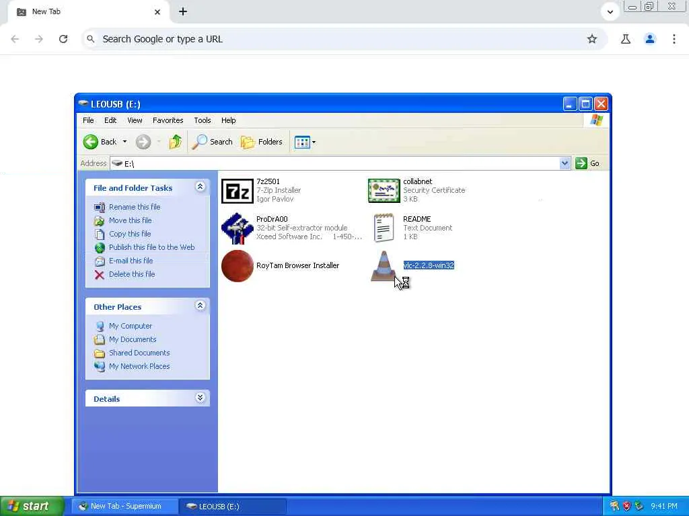Click Publish this file to the Web

click(151, 247)
